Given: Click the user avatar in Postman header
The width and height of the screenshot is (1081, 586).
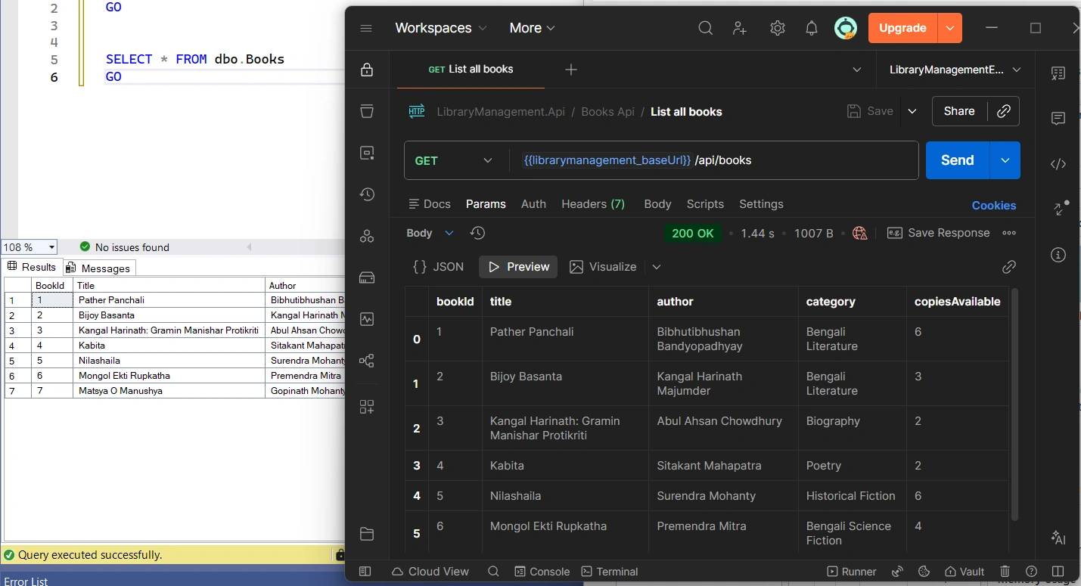Looking at the screenshot, I should point(846,28).
